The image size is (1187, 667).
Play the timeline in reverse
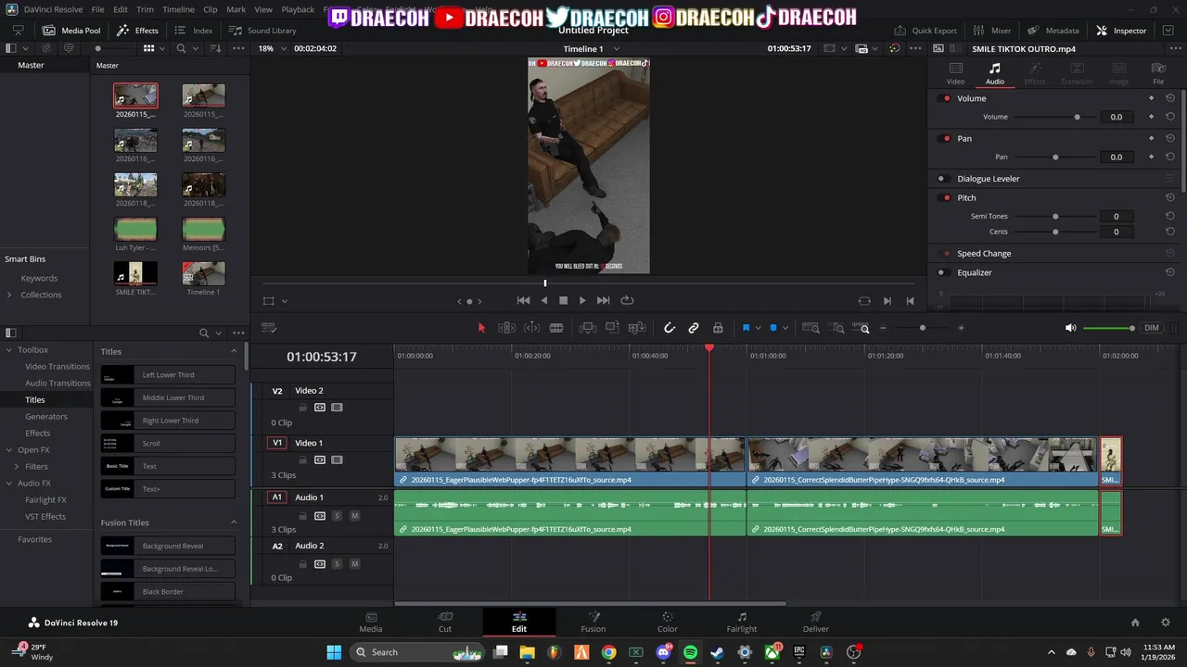click(x=544, y=300)
